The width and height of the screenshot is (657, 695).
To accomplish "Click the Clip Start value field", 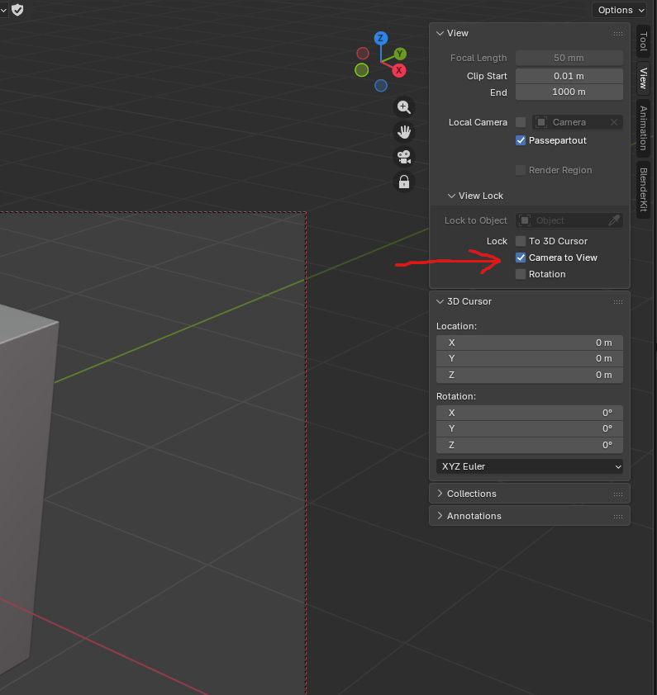I will click(x=569, y=76).
